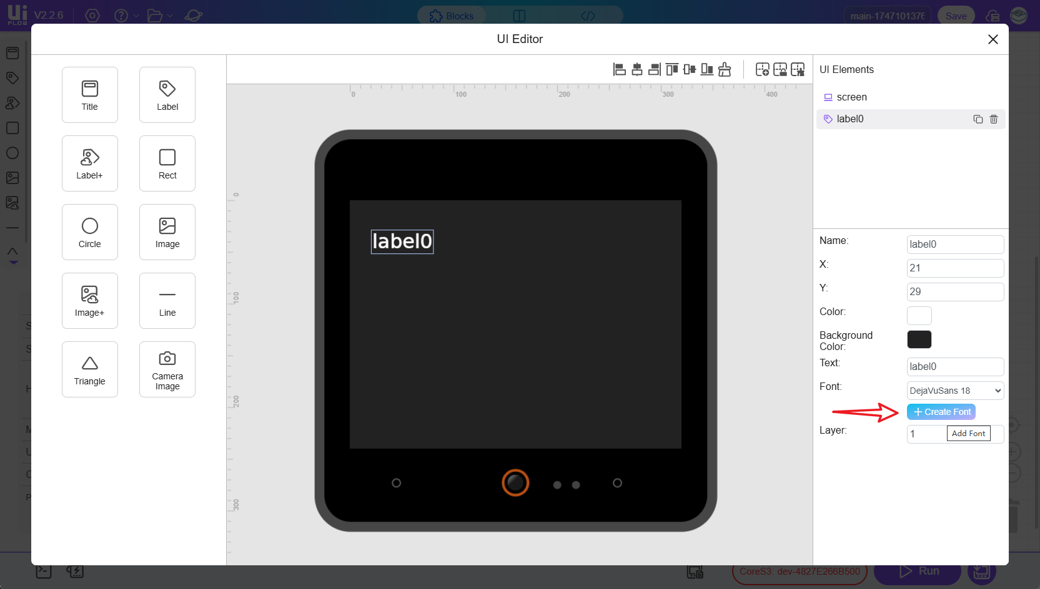Image resolution: width=1040 pixels, height=589 pixels.
Task: Choose the Label+ element tool
Action: 90,163
